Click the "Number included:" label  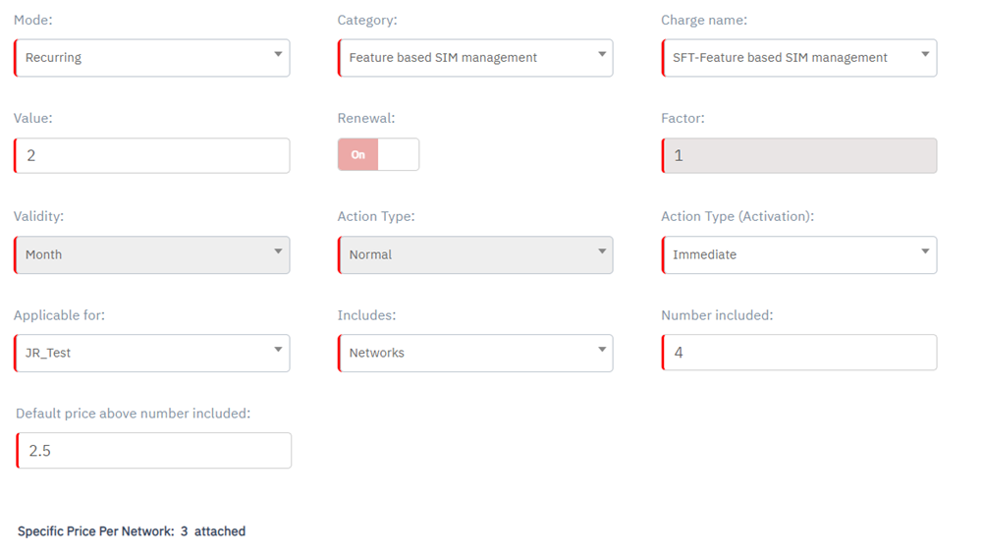point(717,315)
